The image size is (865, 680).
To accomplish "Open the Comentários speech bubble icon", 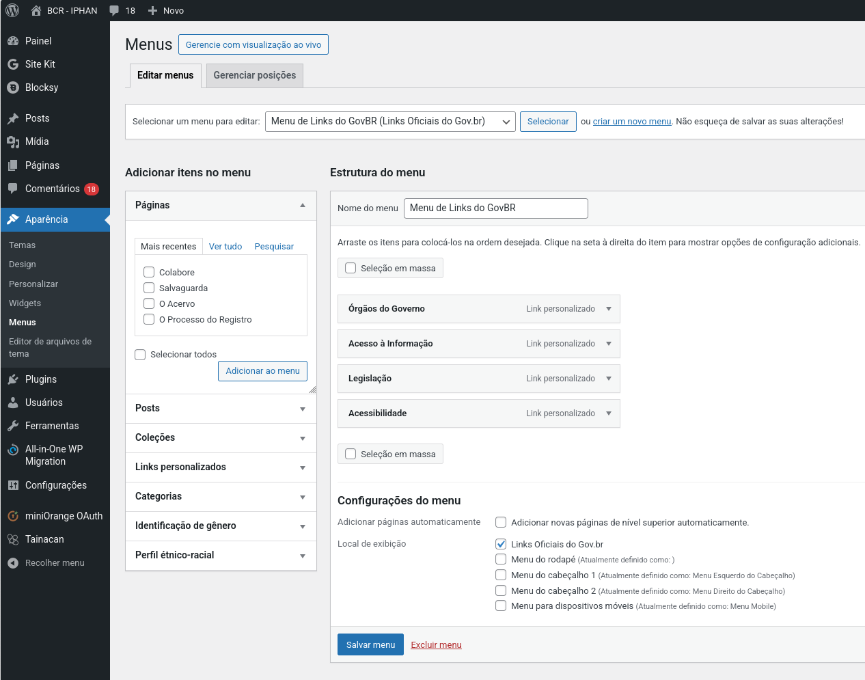I will 13,189.
